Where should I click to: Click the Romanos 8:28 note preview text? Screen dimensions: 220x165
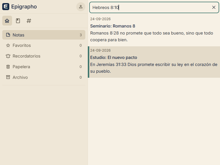click(x=152, y=36)
